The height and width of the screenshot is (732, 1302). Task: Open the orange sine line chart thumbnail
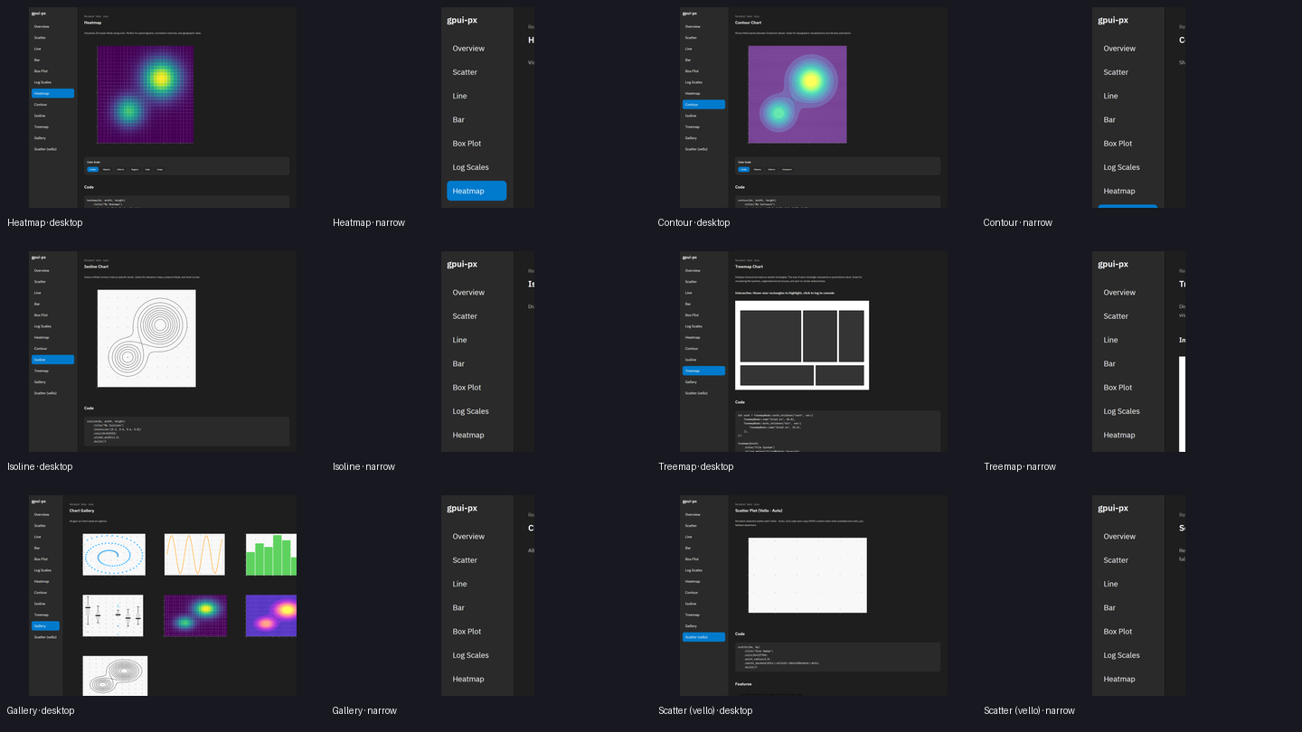194,554
